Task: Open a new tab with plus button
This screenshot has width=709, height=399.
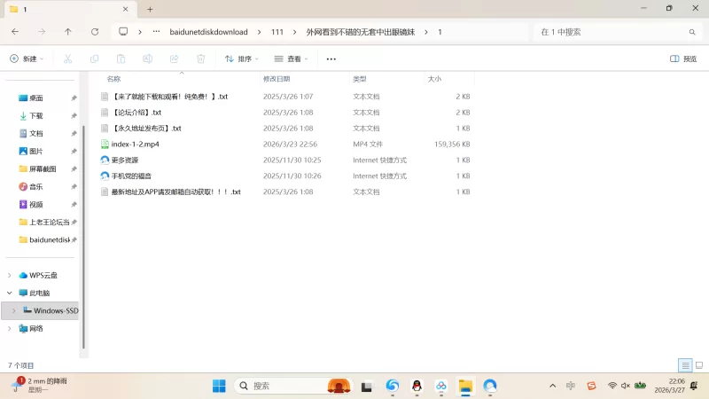Action: pyautogui.click(x=150, y=9)
